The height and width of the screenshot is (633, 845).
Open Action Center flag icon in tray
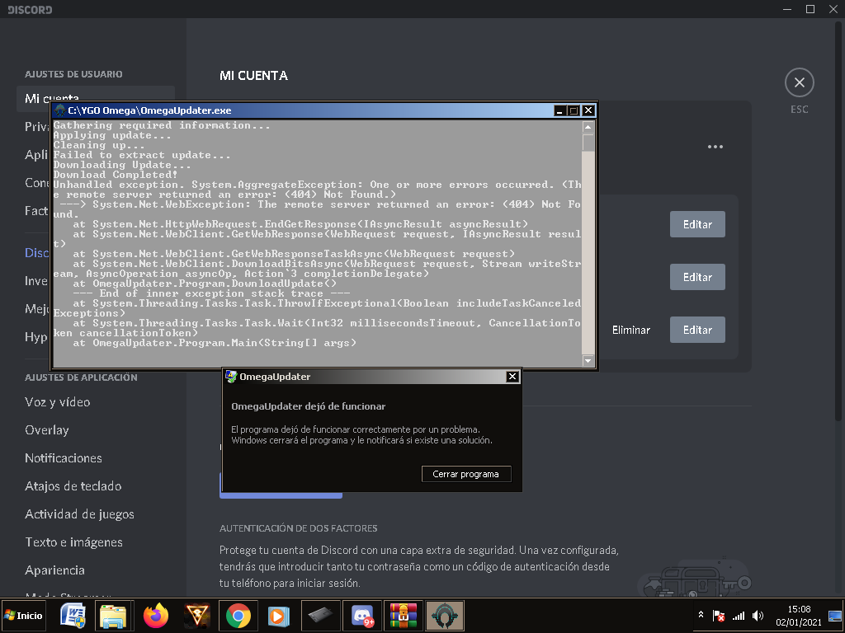click(x=719, y=615)
